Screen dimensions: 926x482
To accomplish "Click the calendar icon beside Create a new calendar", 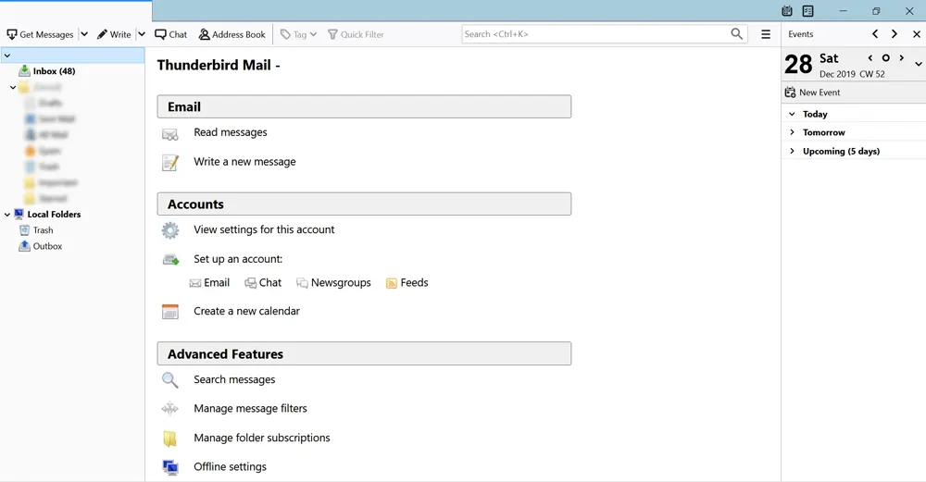I will tap(170, 312).
